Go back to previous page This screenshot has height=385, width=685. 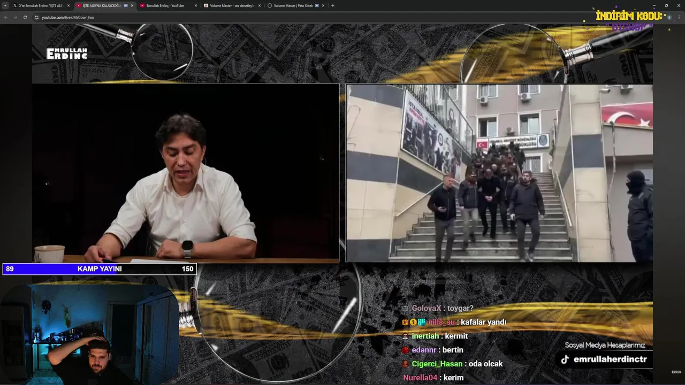[6, 17]
